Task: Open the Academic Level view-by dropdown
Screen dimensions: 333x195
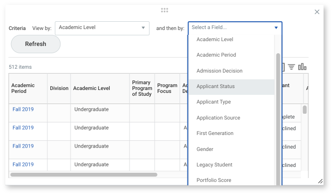Action: [102, 28]
